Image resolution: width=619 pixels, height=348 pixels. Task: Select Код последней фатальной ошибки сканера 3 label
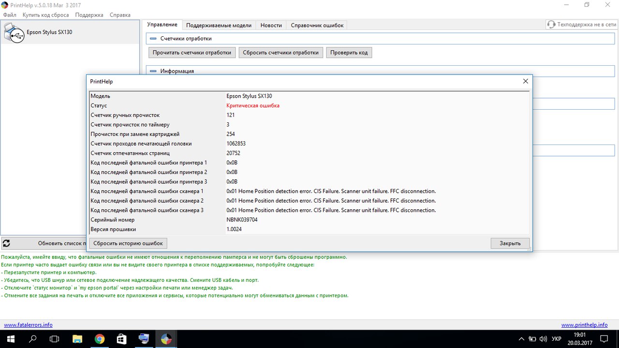(x=147, y=210)
